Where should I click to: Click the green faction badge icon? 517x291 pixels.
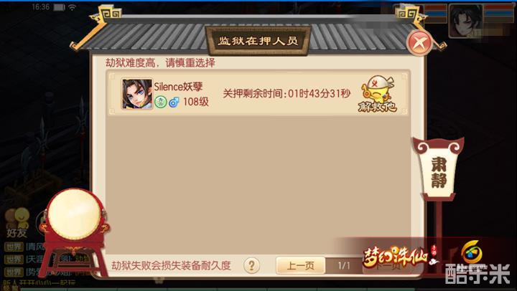161,102
